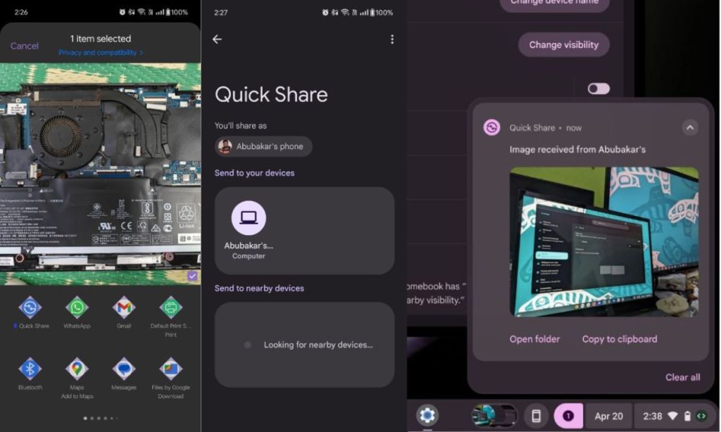Click Open folder in notification
This screenshot has height=432, width=721.
pyautogui.click(x=534, y=339)
